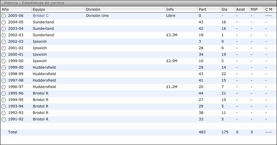The image size is (277, 145).
Task: Select the 1991-92 Bristol R radio button
Action: coord(4,119)
